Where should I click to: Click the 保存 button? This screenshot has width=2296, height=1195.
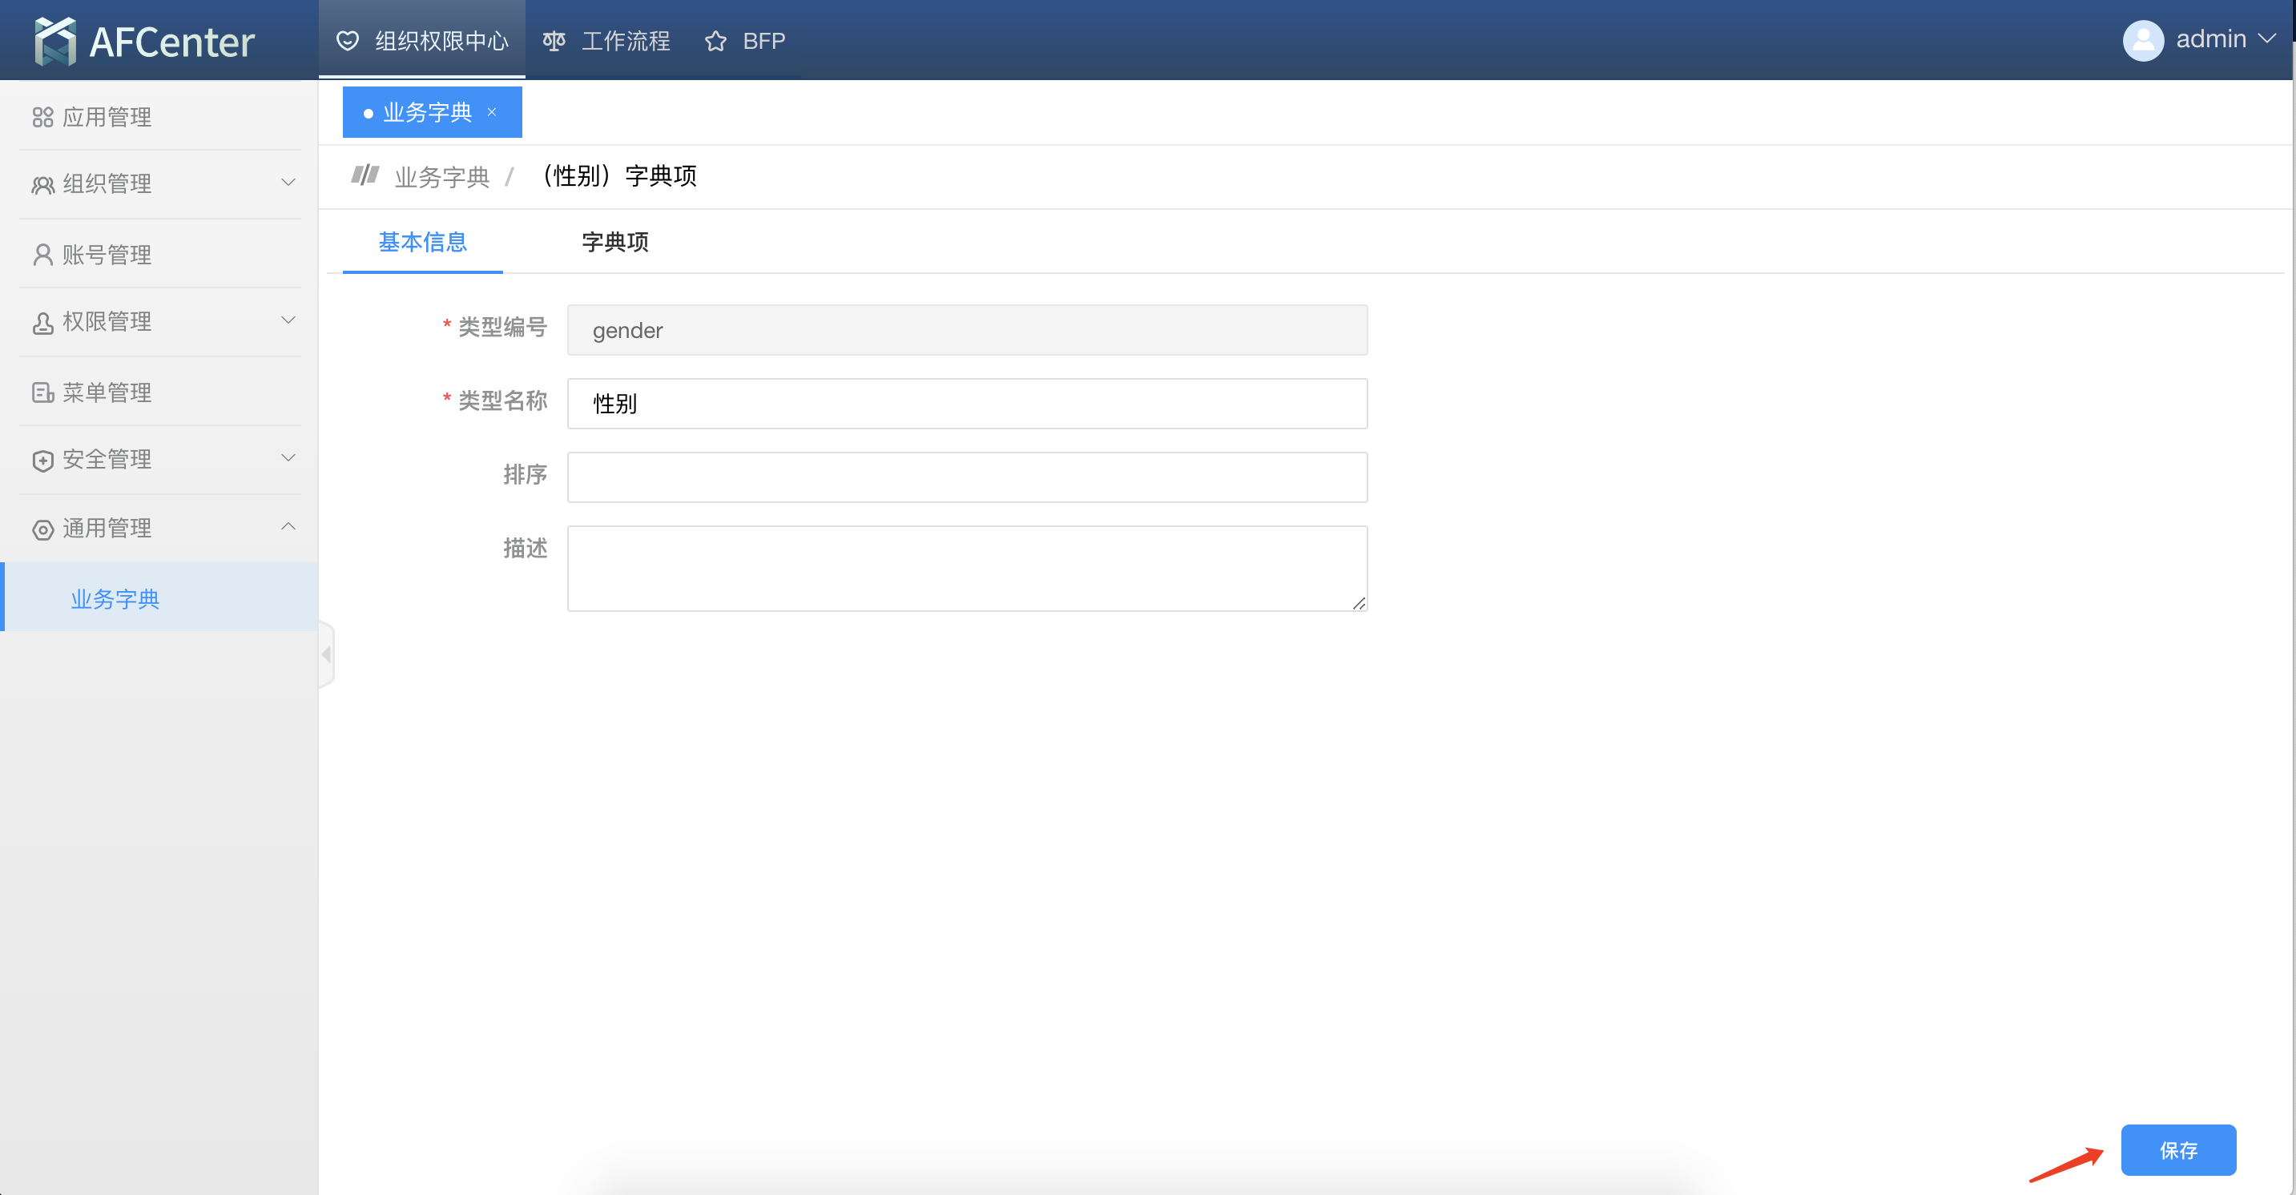pos(2178,1150)
